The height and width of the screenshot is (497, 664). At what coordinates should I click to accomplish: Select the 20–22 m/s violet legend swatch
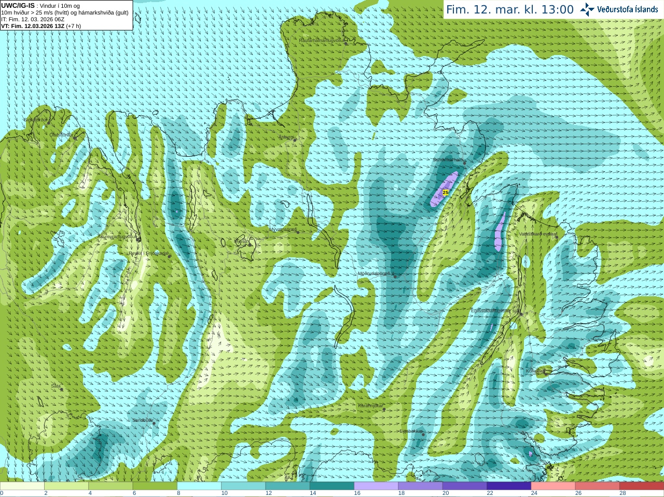pos(465,486)
